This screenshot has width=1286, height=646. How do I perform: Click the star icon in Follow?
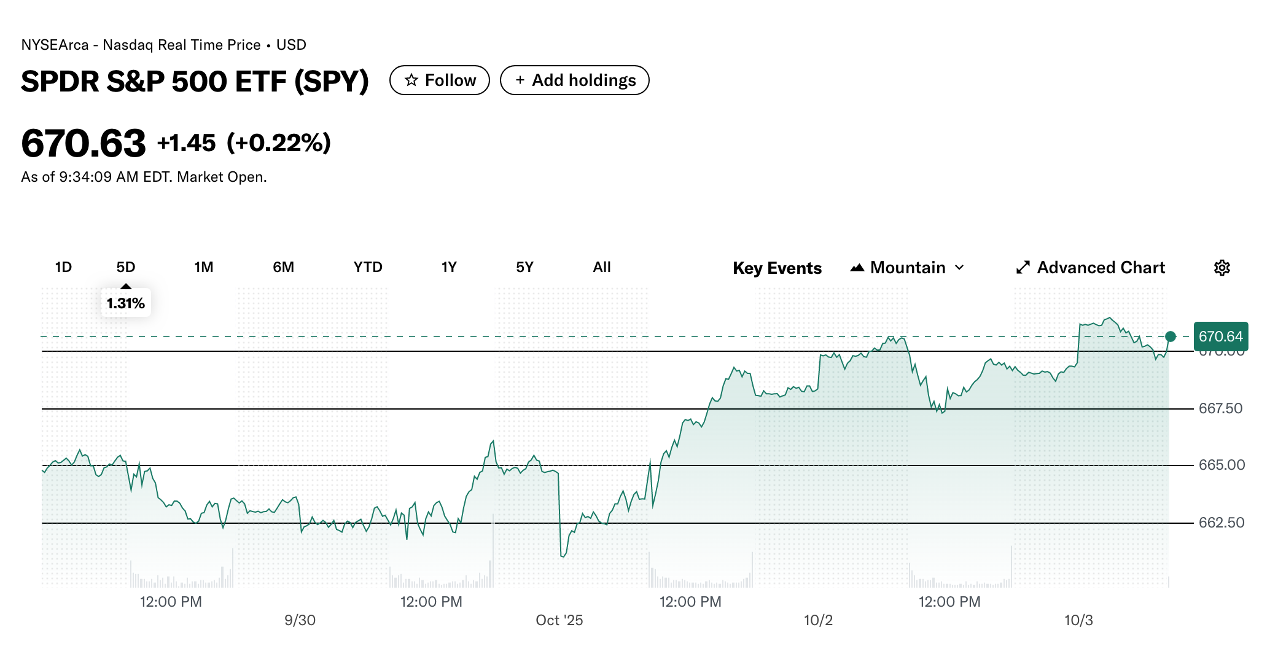[x=411, y=80]
